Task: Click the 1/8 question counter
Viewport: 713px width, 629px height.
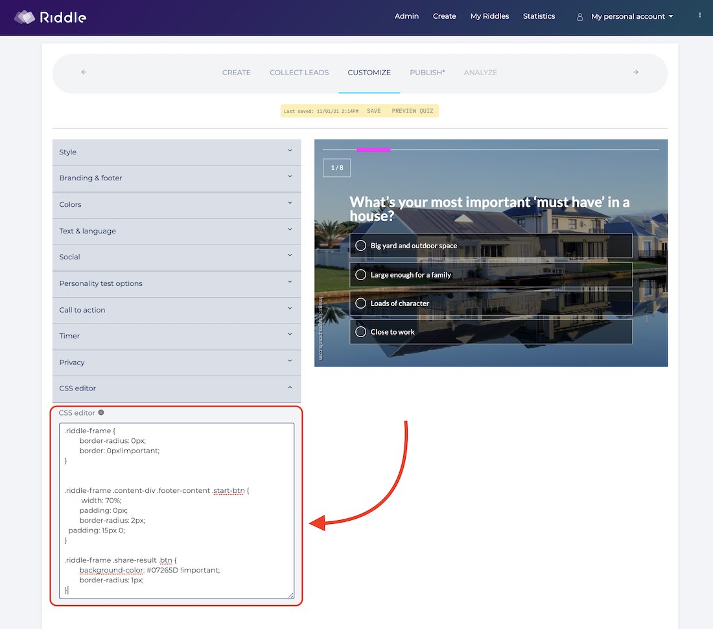Action: coord(337,168)
